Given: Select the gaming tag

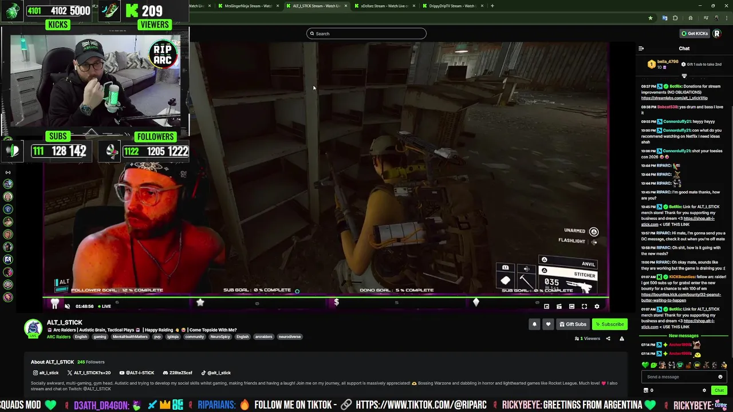Looking at the screenshot, I should 100,337.
